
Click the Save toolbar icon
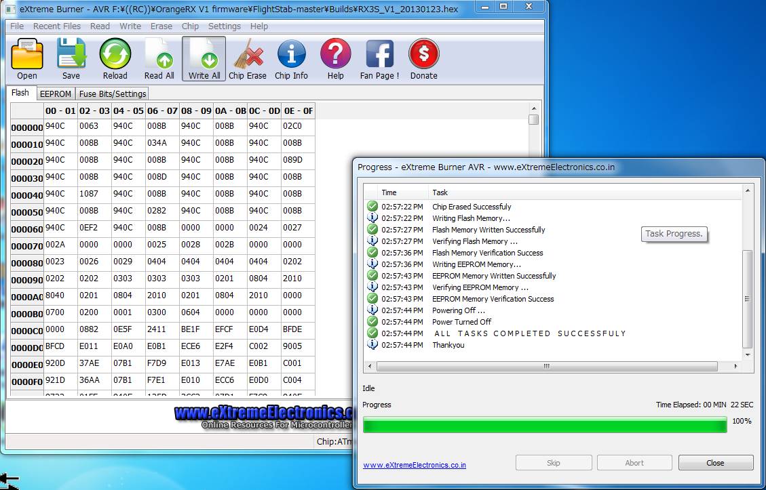[71, 58]
